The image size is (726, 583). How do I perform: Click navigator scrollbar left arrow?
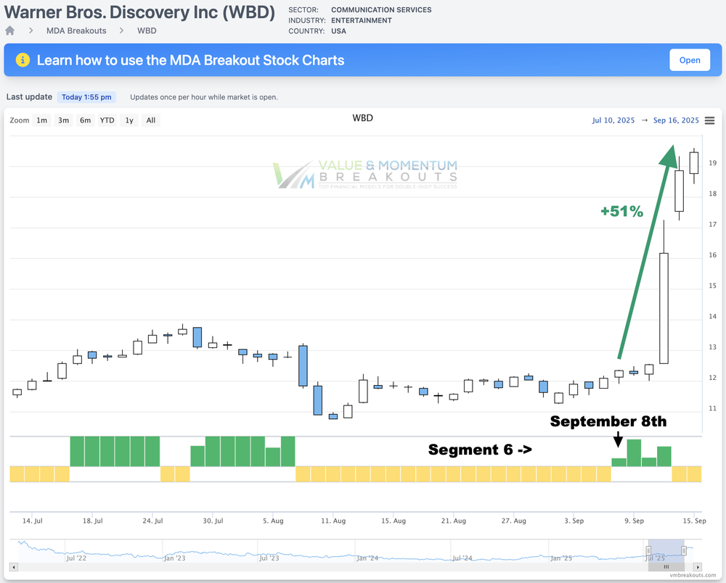[x=15, y=567]
